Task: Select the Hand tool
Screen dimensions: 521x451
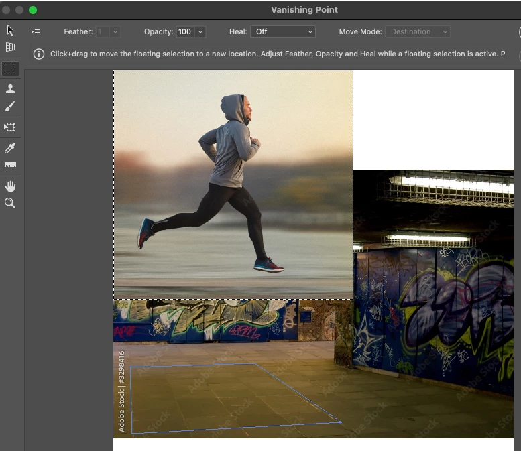Action: (x=10, y=186)
